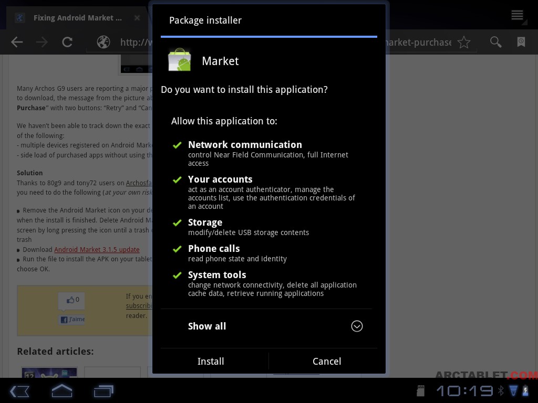538x403 pixels.
Task: Open the subscribing link in article
Action: pyautogui.click(x=139, y=306)
